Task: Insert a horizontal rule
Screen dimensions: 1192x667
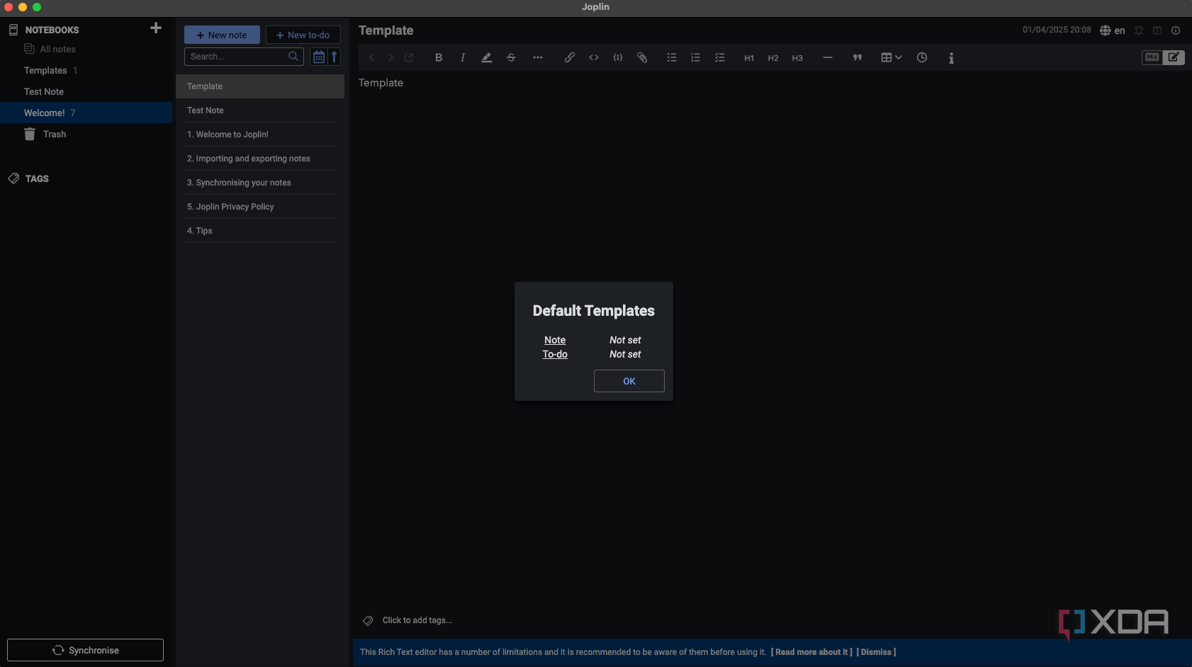Action: click(828, 58)
